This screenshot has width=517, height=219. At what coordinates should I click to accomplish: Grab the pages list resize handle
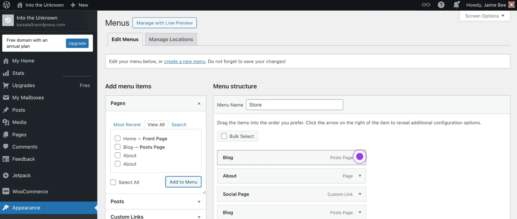[x=204, y=192]
